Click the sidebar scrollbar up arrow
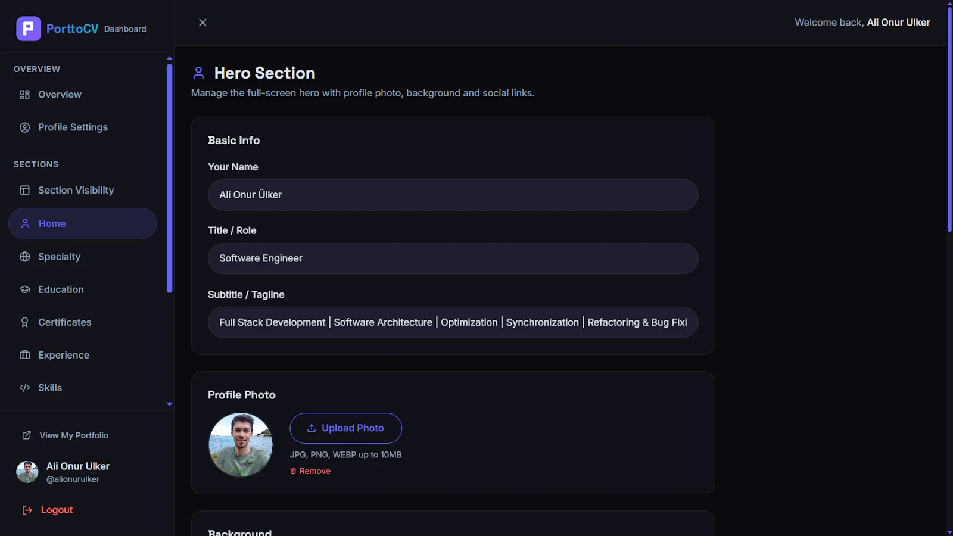This screenshot has width=953, height=536. click(x=170, y=58)
